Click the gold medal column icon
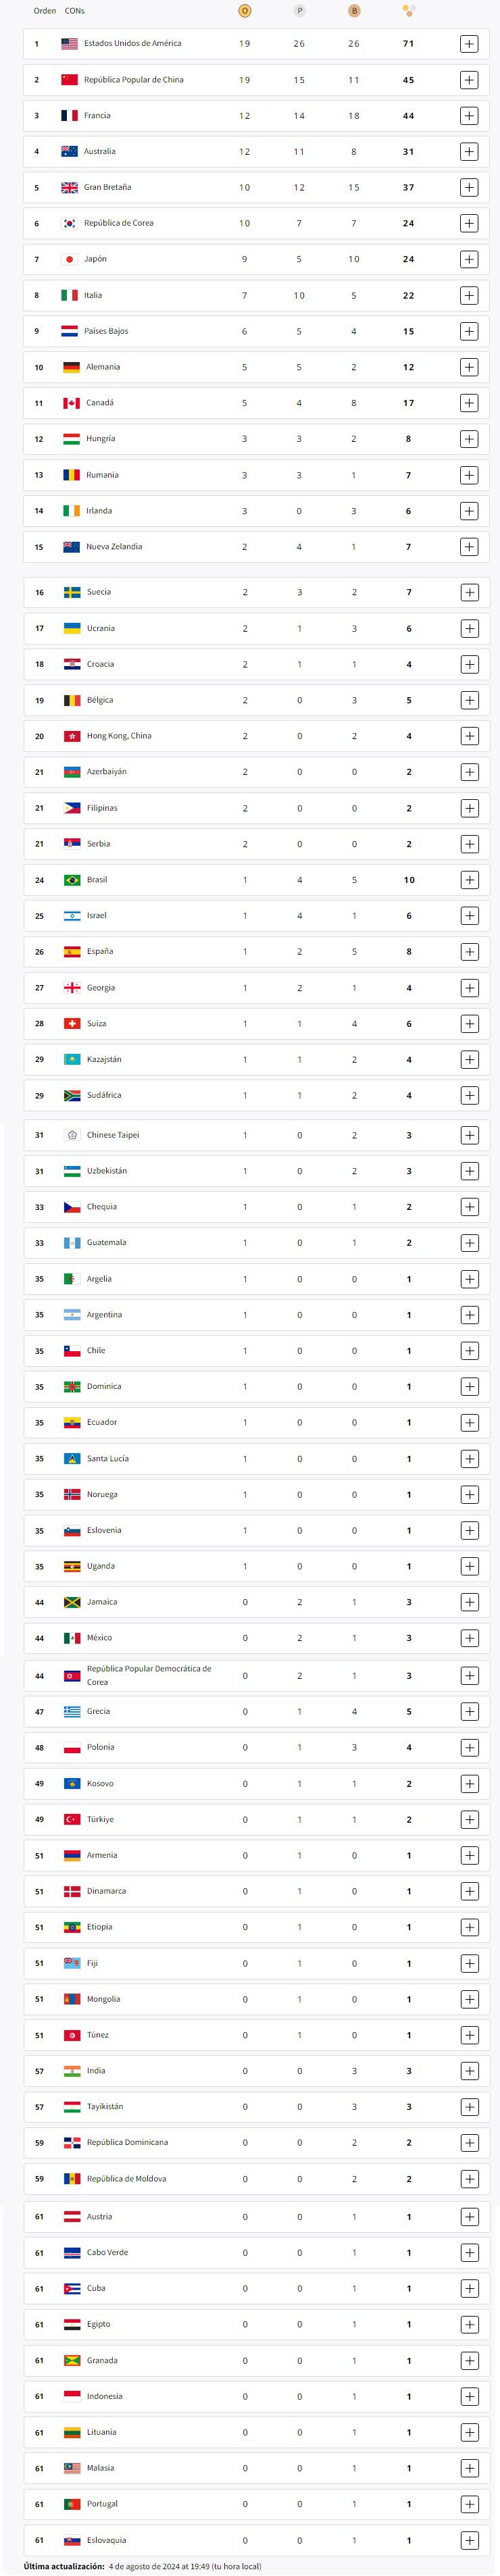The height and width of the screenshot is (2576, 500). (245, 11)
